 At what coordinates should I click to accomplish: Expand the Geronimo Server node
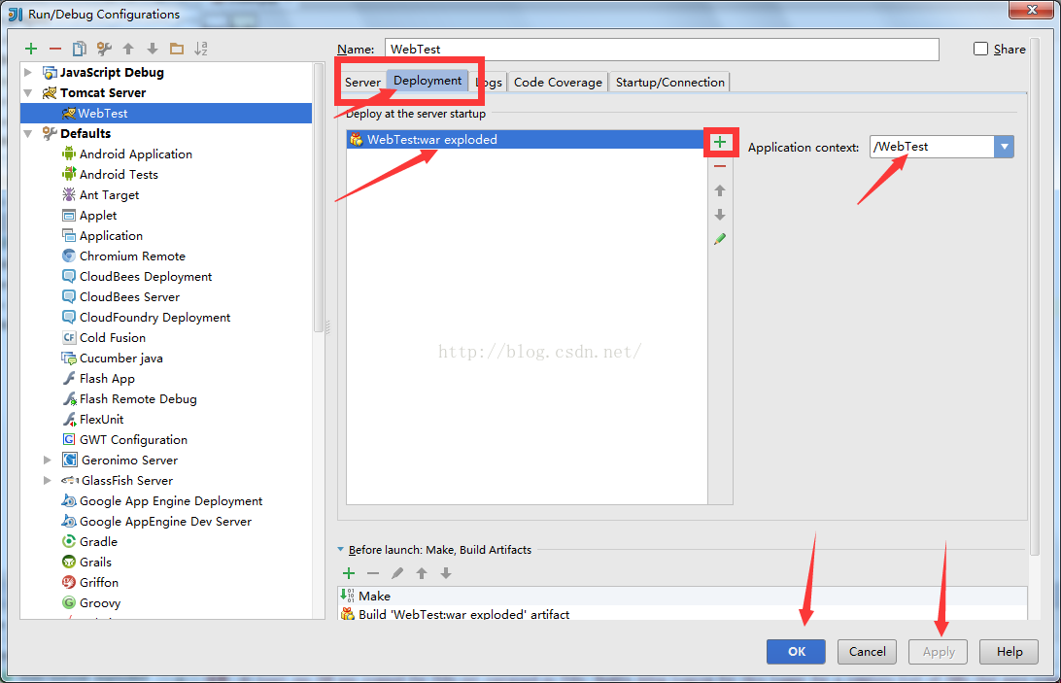[48, 460]
